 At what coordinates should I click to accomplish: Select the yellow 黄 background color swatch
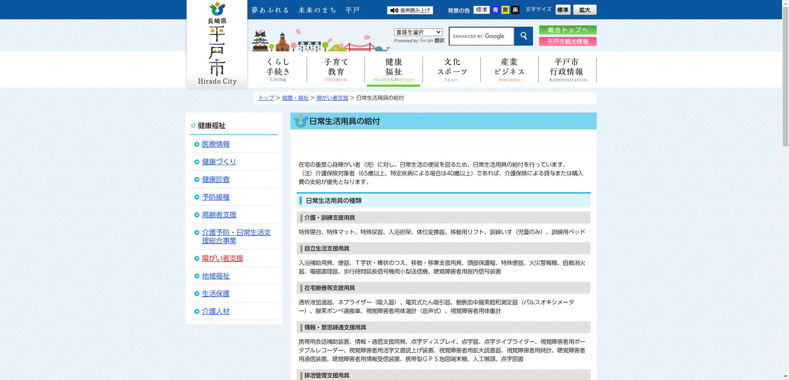point(506,9)
